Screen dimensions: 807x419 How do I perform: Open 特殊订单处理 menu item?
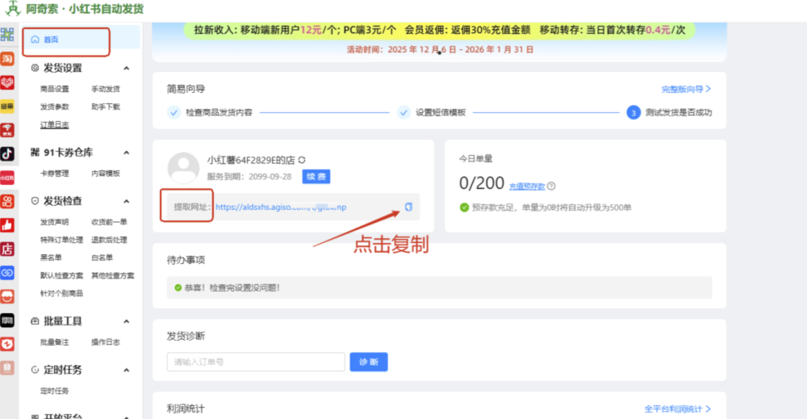62,240
